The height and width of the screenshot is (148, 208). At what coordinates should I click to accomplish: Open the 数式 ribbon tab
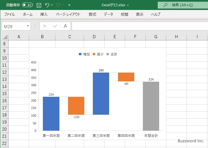(x=93, y=14)
